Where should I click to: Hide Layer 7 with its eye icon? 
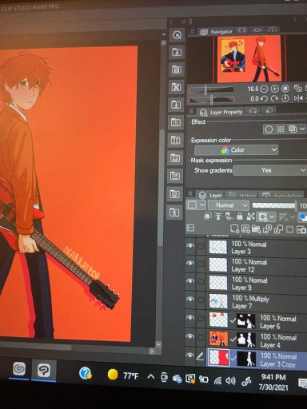pyautogui.click(x=190, y=300)
